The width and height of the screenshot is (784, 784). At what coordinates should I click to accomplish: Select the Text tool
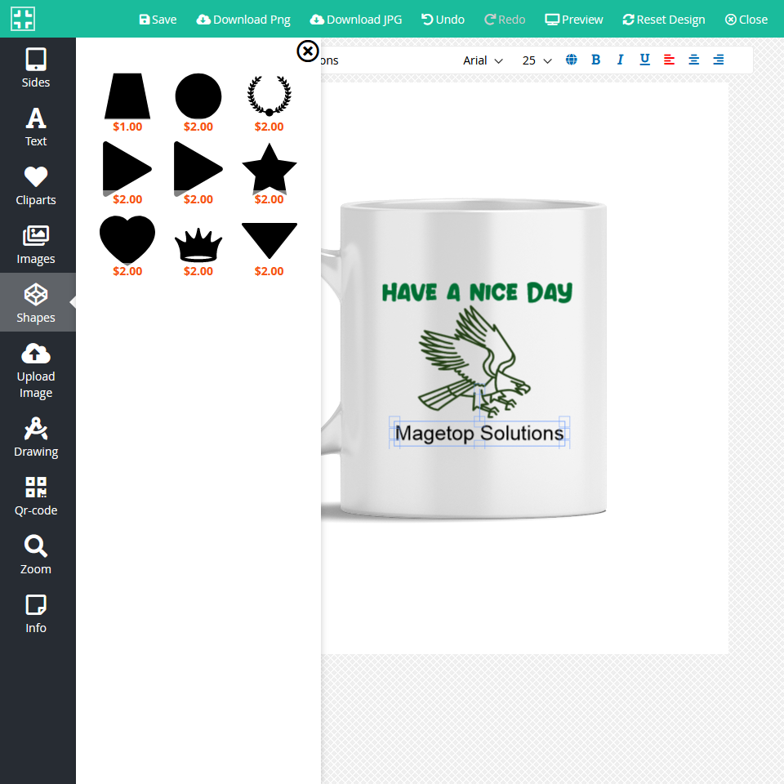coord(36,127)
